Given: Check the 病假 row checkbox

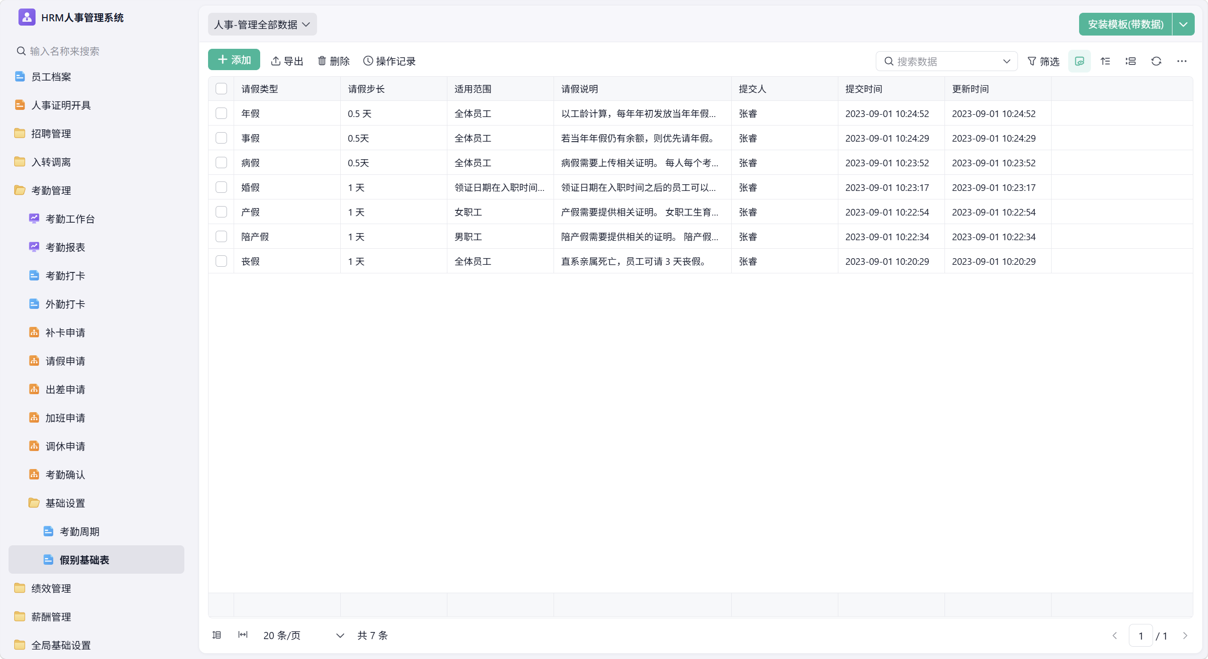Looking at the screenshot, I should (x=221, y=162).
